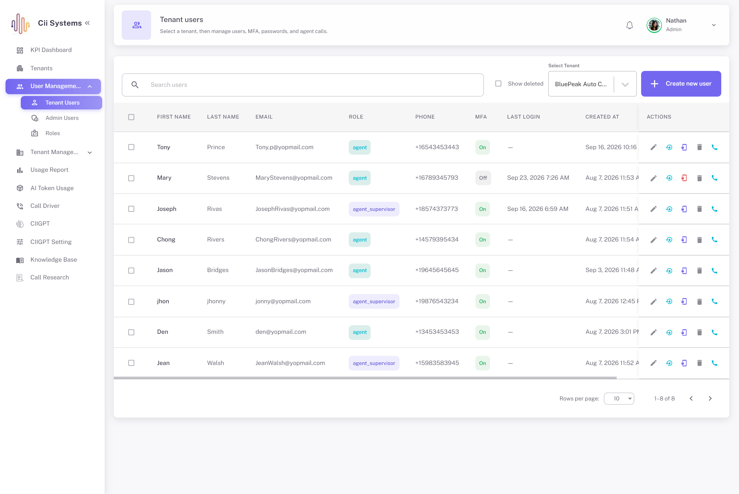Delete Jean Walsh with the trash icon

(x=699, y=363)
